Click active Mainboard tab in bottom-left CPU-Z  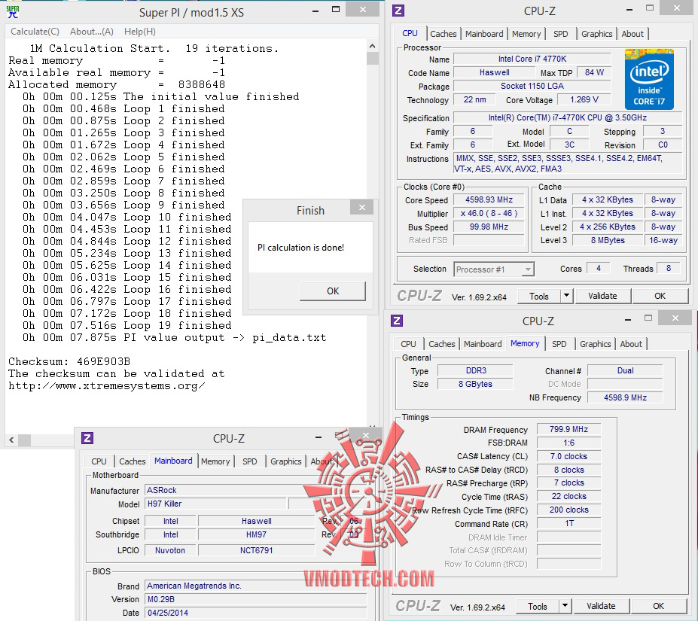point(173,461)
